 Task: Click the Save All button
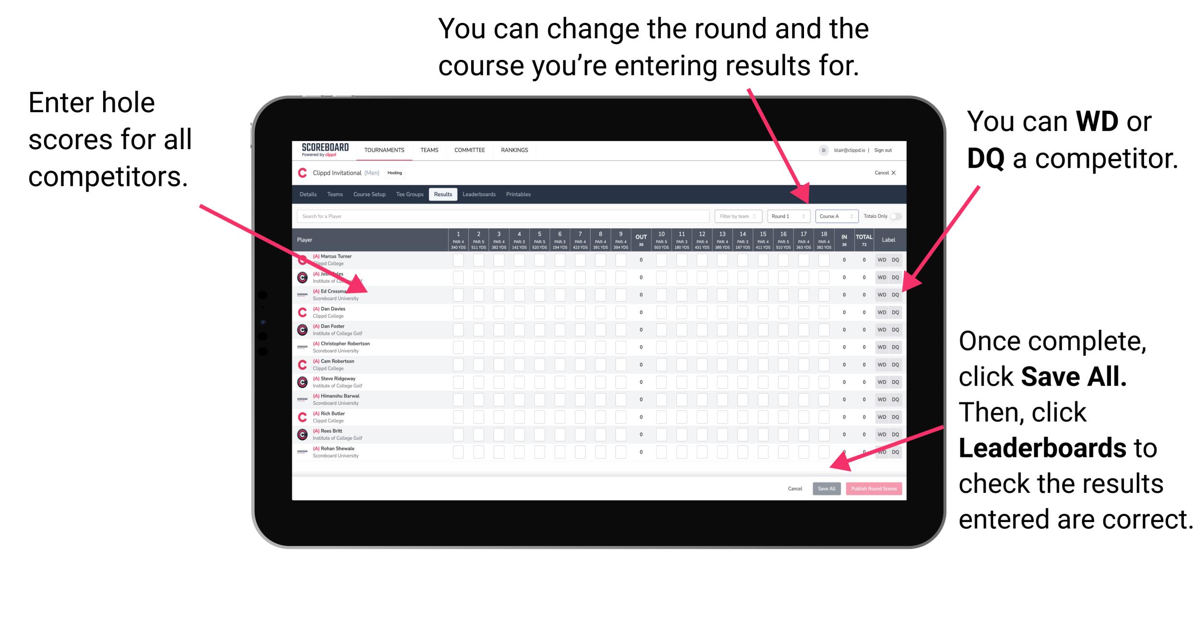click(827, 488)
